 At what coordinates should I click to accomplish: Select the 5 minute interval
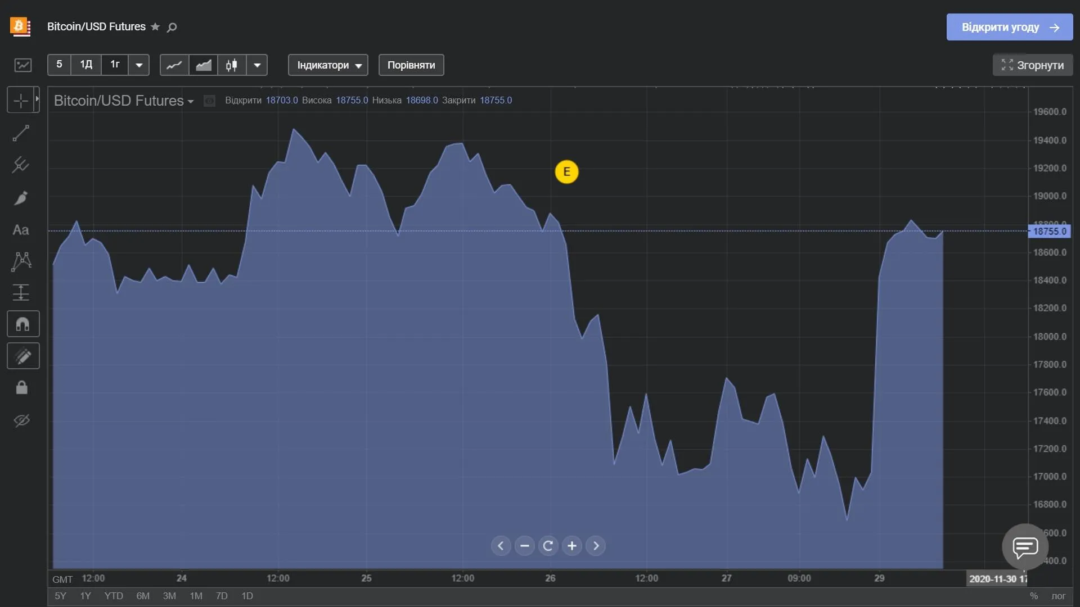59,65
